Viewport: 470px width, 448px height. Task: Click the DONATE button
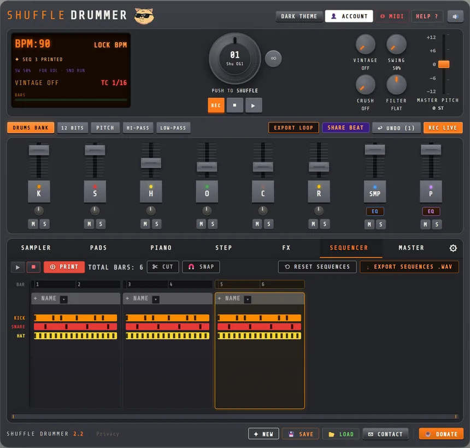point(441,434)
